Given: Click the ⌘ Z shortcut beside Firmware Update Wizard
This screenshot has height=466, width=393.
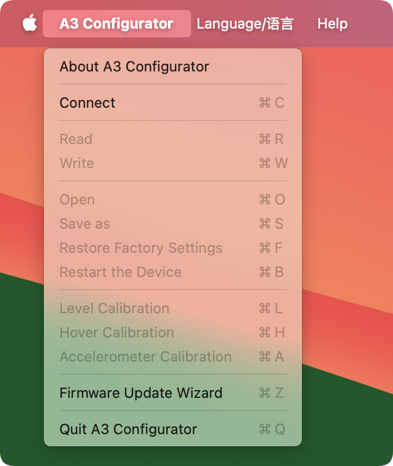Looking at the screenshot, I should [x=272, y=393].
